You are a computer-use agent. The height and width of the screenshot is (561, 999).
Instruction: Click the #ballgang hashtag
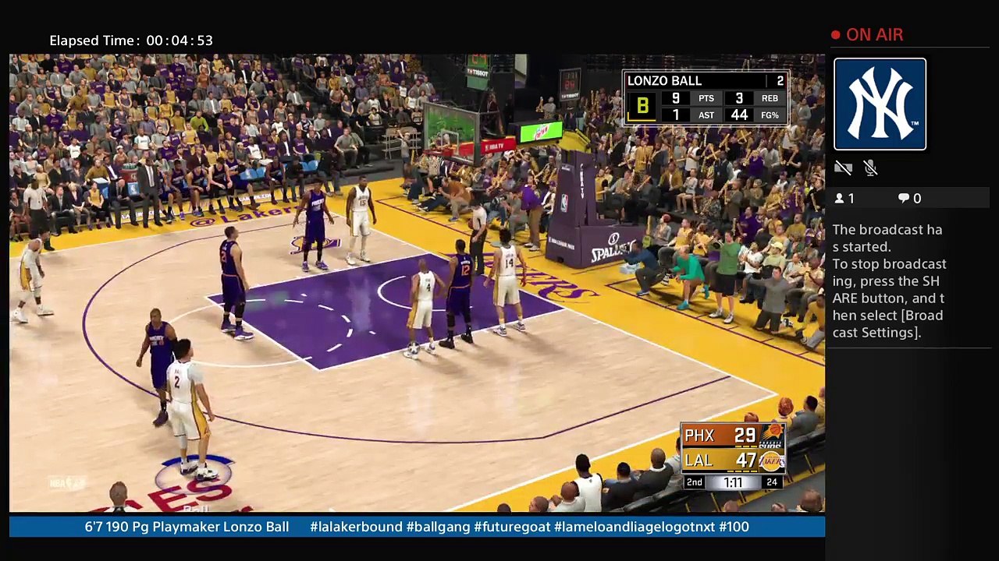[438, 527]
